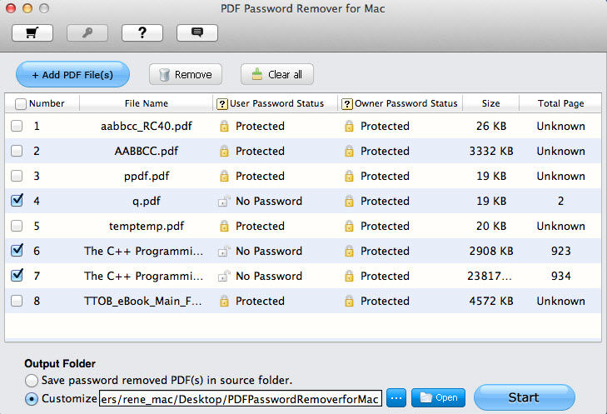607x414 pixels.
Task: Click owner lock icon for temptemp.pdf
Action: click(x=349, y=227)
